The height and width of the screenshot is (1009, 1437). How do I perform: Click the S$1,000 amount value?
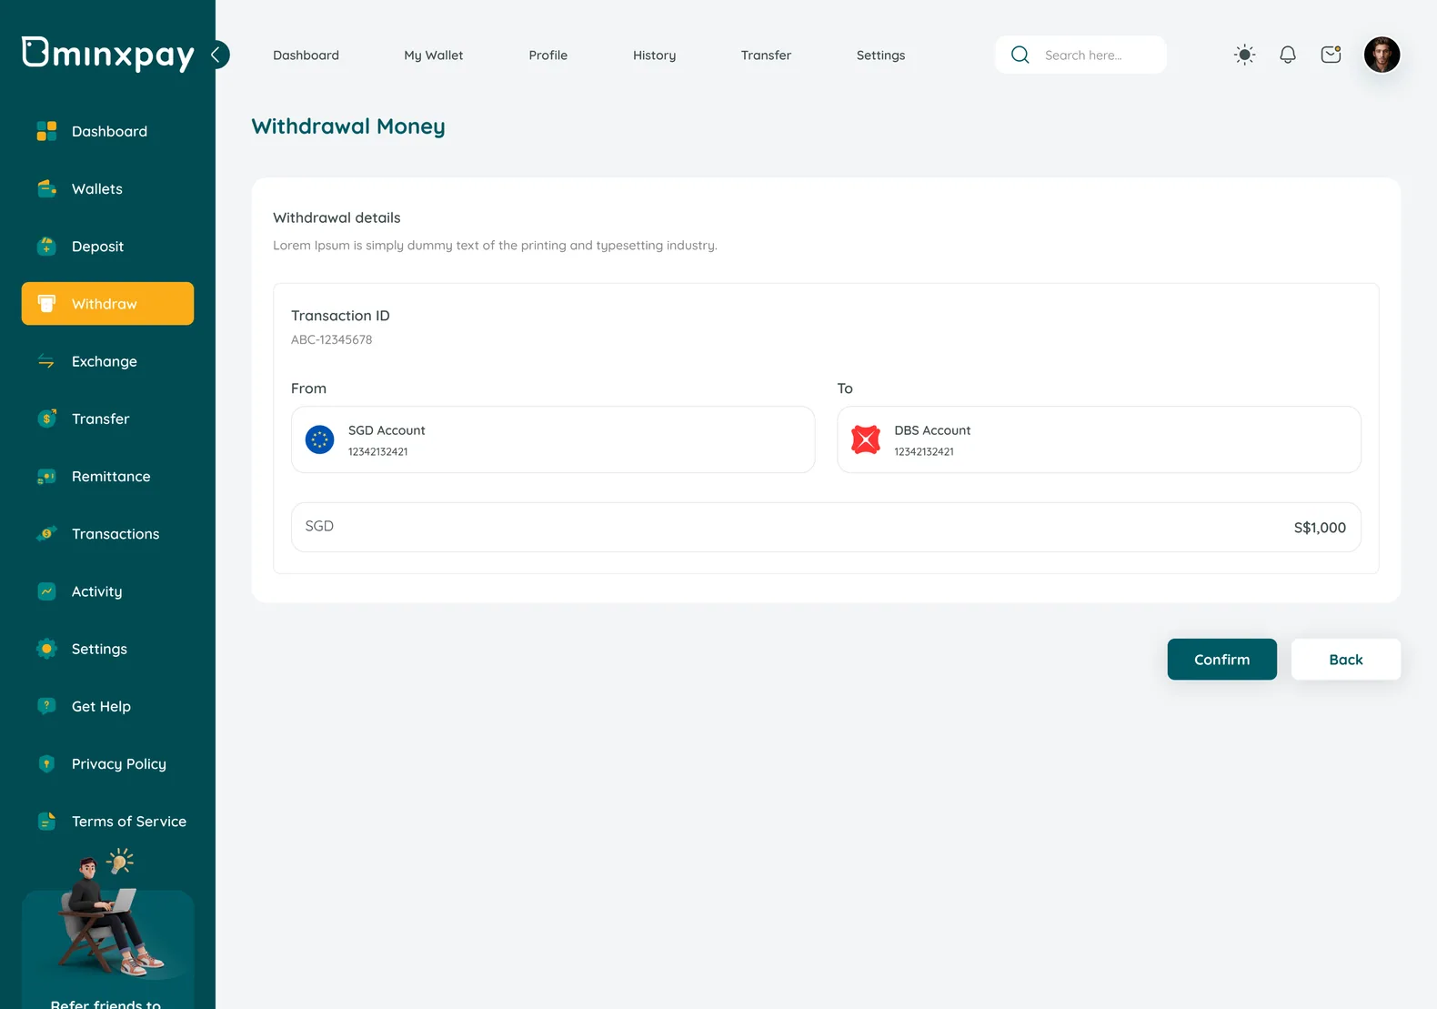(x=1320, y=528)
